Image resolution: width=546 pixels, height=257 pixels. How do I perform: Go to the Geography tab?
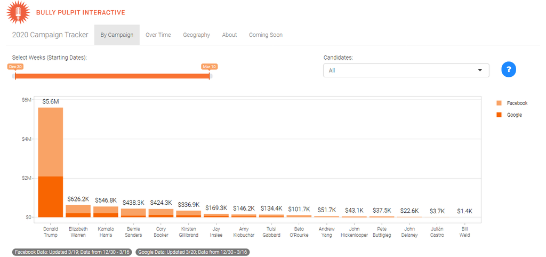click(x=196, y=35)
